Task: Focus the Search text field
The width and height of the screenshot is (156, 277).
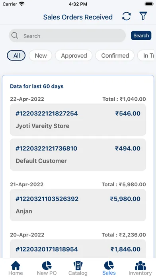Action: pyautogui.click(x=67, y=36)
